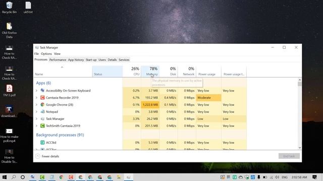Screen dimensions: 323x181
Task: Open File Explorer from taskbar
Action: tap(119, 177)
